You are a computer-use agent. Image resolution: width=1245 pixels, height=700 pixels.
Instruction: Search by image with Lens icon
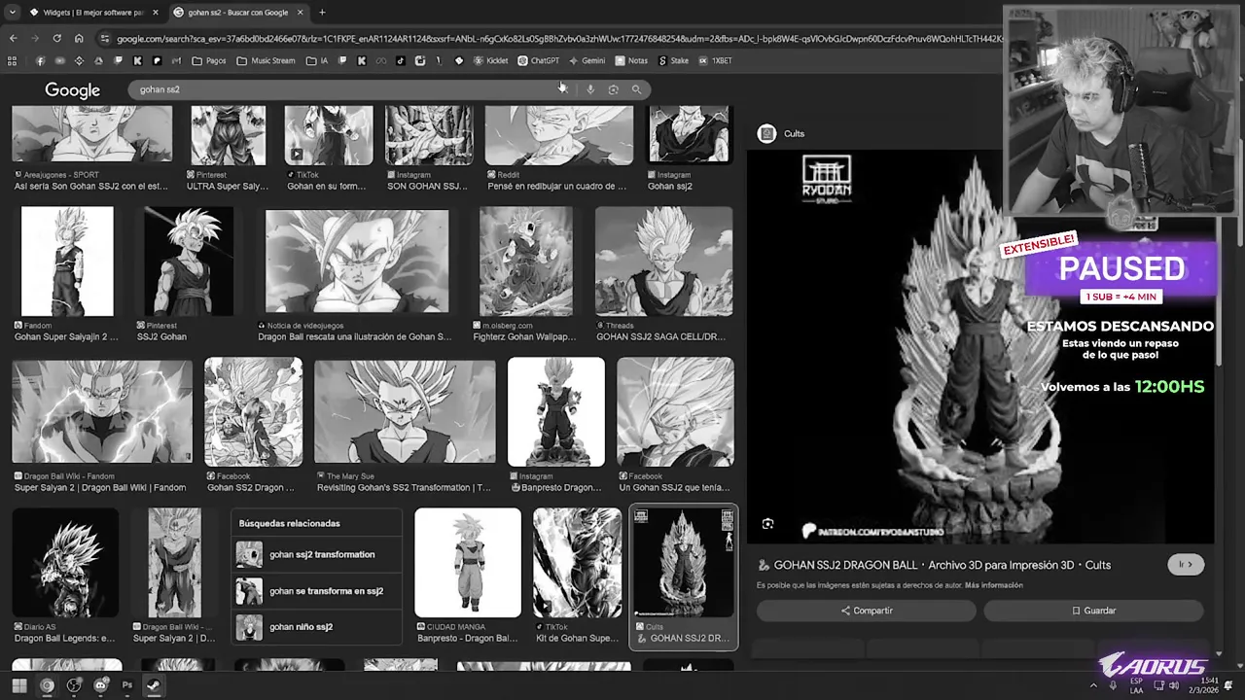[613, 89]
